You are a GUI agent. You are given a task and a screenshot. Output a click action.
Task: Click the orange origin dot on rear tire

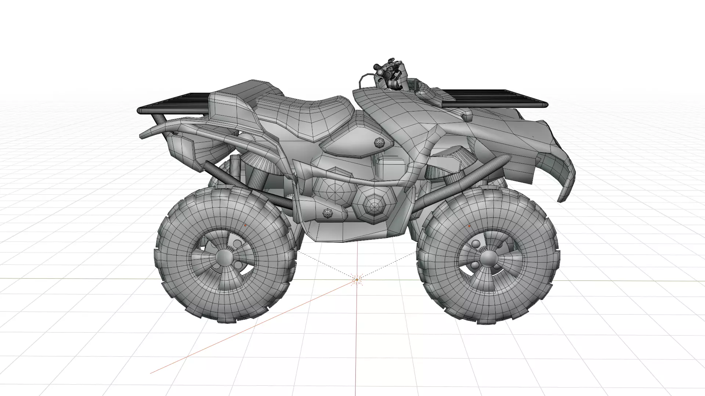click(245, 225)
